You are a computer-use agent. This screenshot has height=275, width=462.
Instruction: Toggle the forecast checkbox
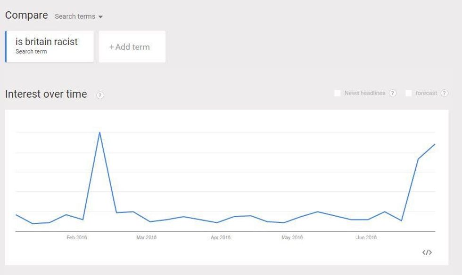point(409,93)
